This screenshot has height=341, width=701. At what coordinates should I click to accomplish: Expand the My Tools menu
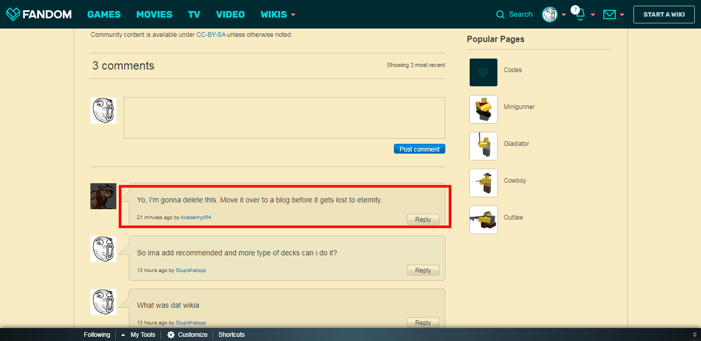tap(138, 335)
